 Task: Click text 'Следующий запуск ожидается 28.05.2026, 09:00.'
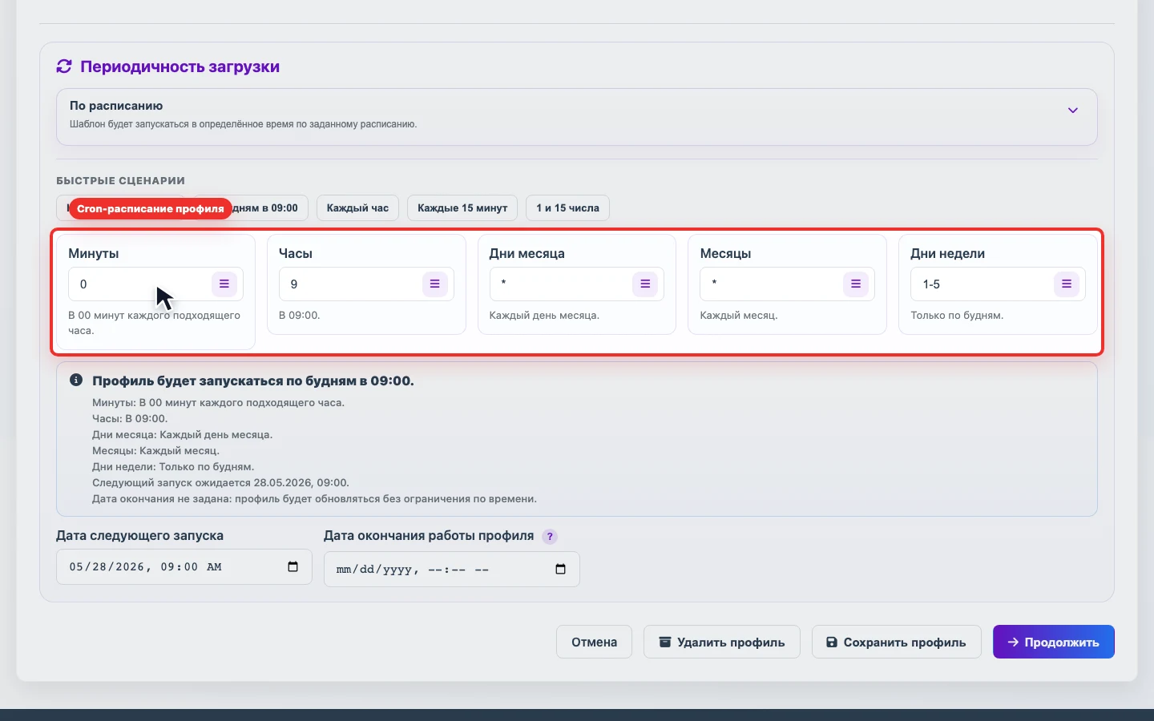[220, 483]
